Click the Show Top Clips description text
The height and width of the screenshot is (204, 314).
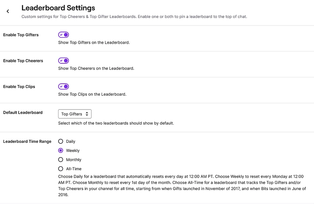click(92, 94)
